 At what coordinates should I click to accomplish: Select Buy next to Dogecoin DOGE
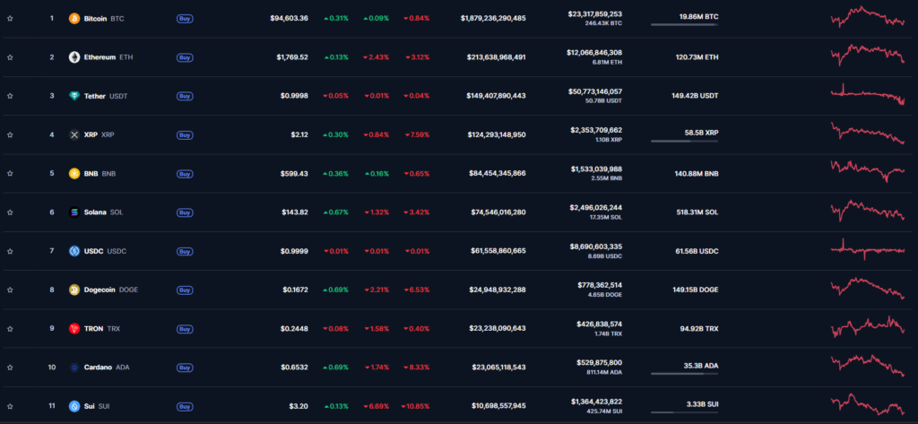pos(185,290)
